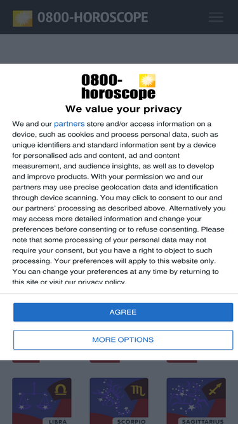Click the LIBRA label
This screenshot has height=424, width=238.
57,421
